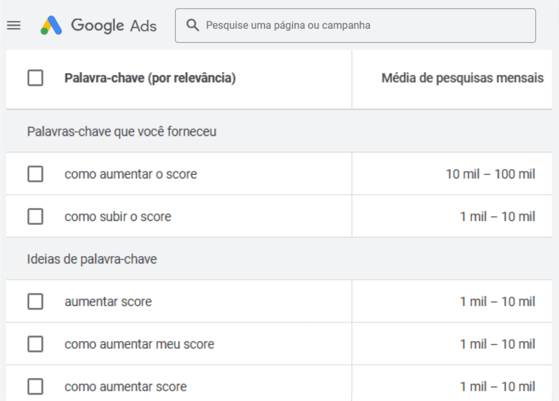Click the Google Ads logo
559x401 pixels.
(x=99, y=25)
